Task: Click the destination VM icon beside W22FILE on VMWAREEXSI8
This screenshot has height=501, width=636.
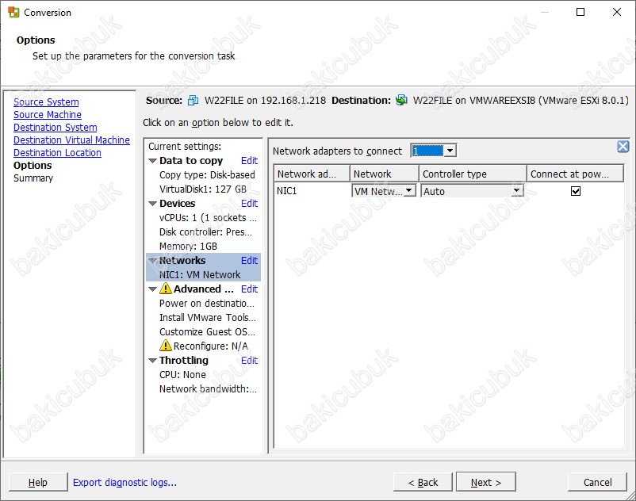Action: click(401, 100)
